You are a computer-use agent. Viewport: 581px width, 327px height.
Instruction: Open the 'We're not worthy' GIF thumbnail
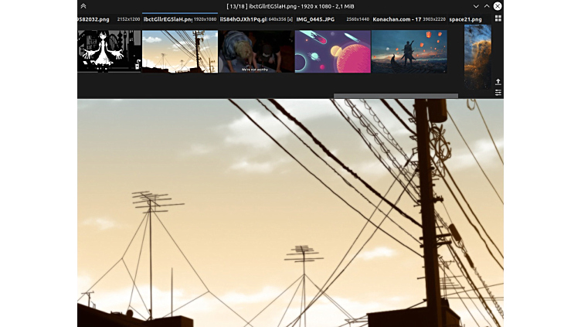tap(256, 51)
